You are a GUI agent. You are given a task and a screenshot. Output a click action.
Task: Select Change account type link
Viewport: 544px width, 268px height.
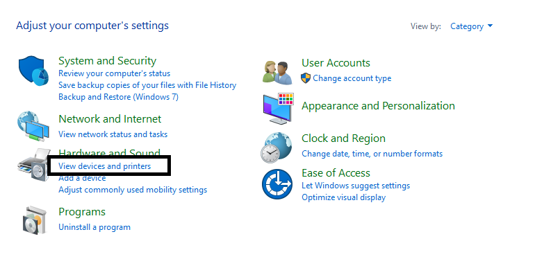[352, 78]
